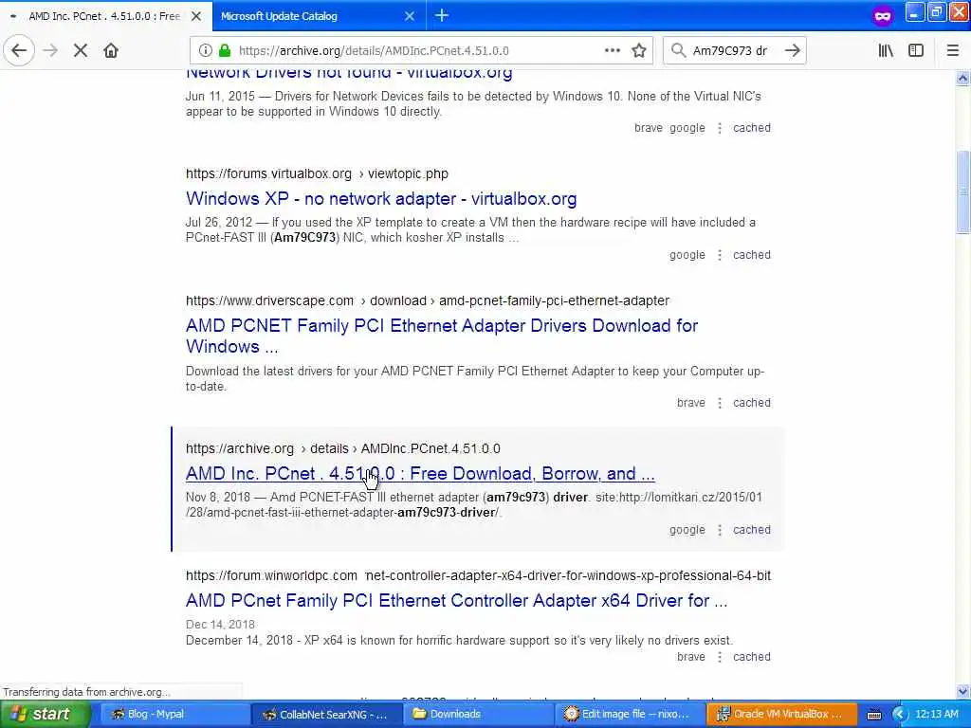
Task: Open the hamburger application menu
Action: click(x=952, y=50)
